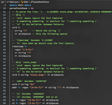
Task: Select the Main module breadcrumb
Action: pos(26,2)
